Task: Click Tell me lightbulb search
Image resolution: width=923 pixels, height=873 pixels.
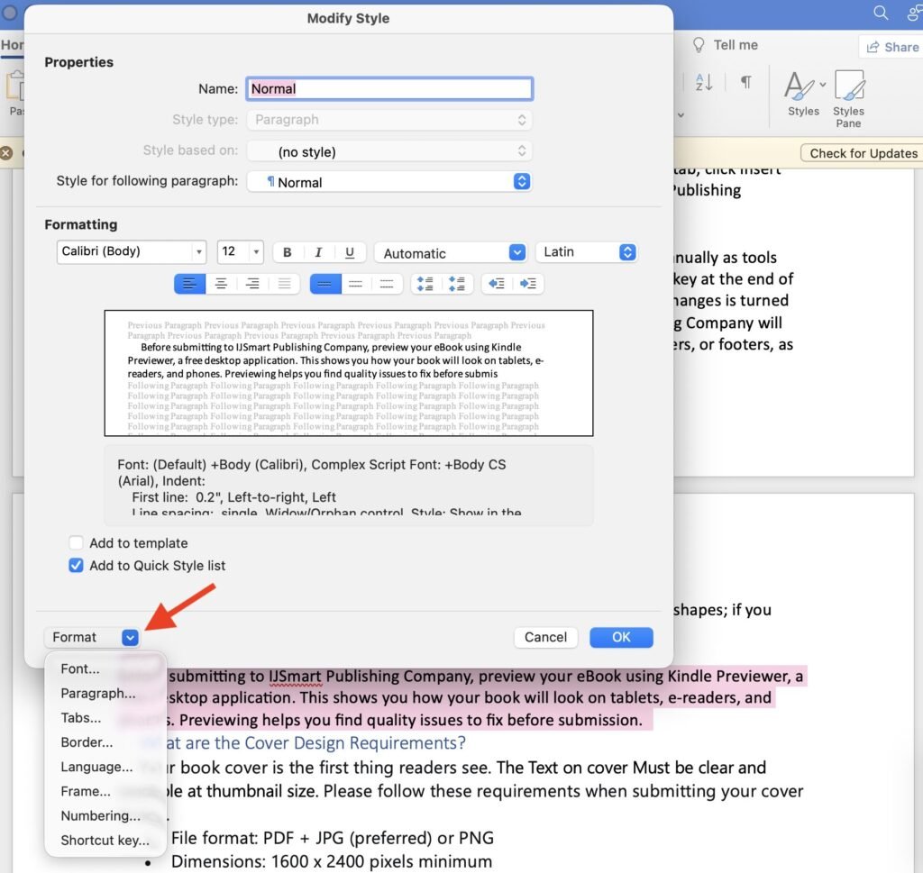Action: (726, 45)
